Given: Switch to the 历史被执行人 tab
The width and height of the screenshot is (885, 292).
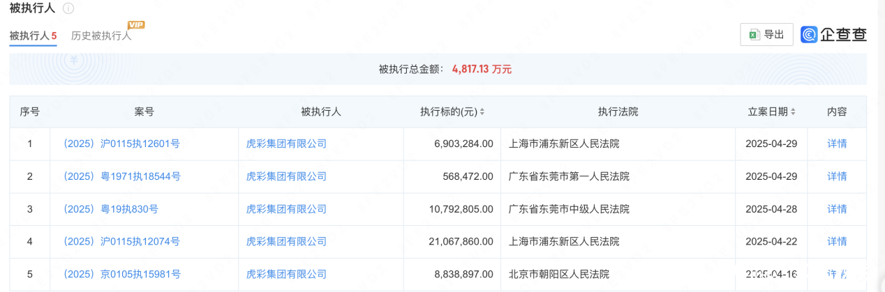Looking at the screenshot, I should [101, 36].
